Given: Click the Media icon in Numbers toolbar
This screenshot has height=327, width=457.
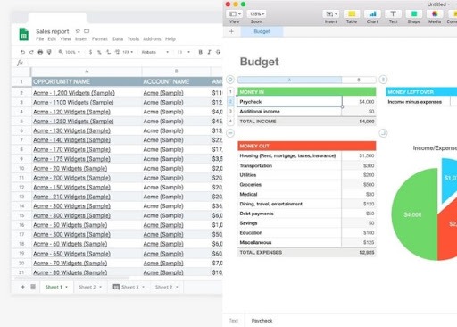Looking at the screenshot, I should point(435,14).
